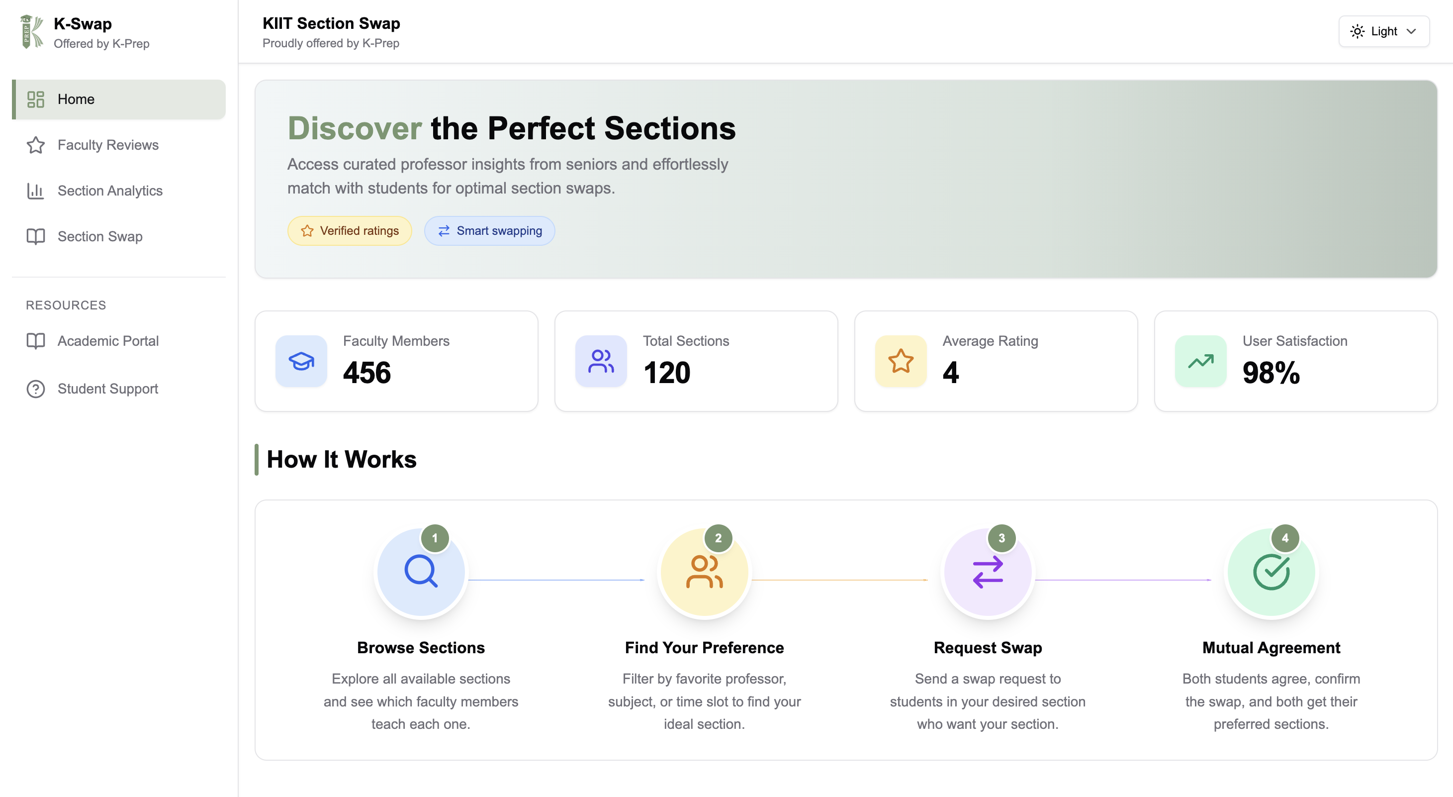Open the Light theme dropdown
1453x797 pixels.
coord(1383,32)
